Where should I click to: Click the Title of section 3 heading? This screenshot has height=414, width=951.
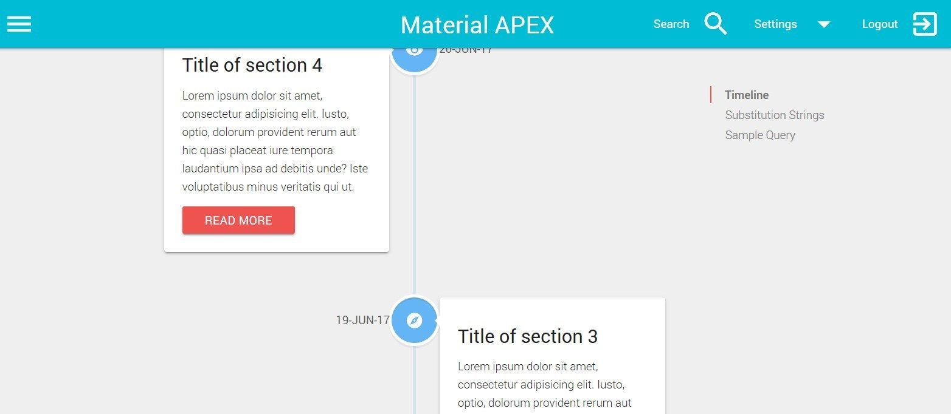pyautogui.click(x=528, y=336)
